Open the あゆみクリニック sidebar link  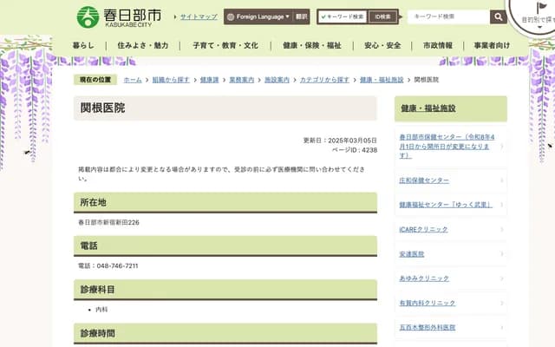424,278
